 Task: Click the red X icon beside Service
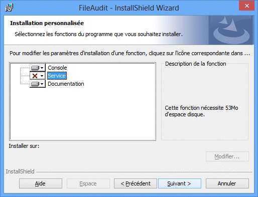pos(35,76)
